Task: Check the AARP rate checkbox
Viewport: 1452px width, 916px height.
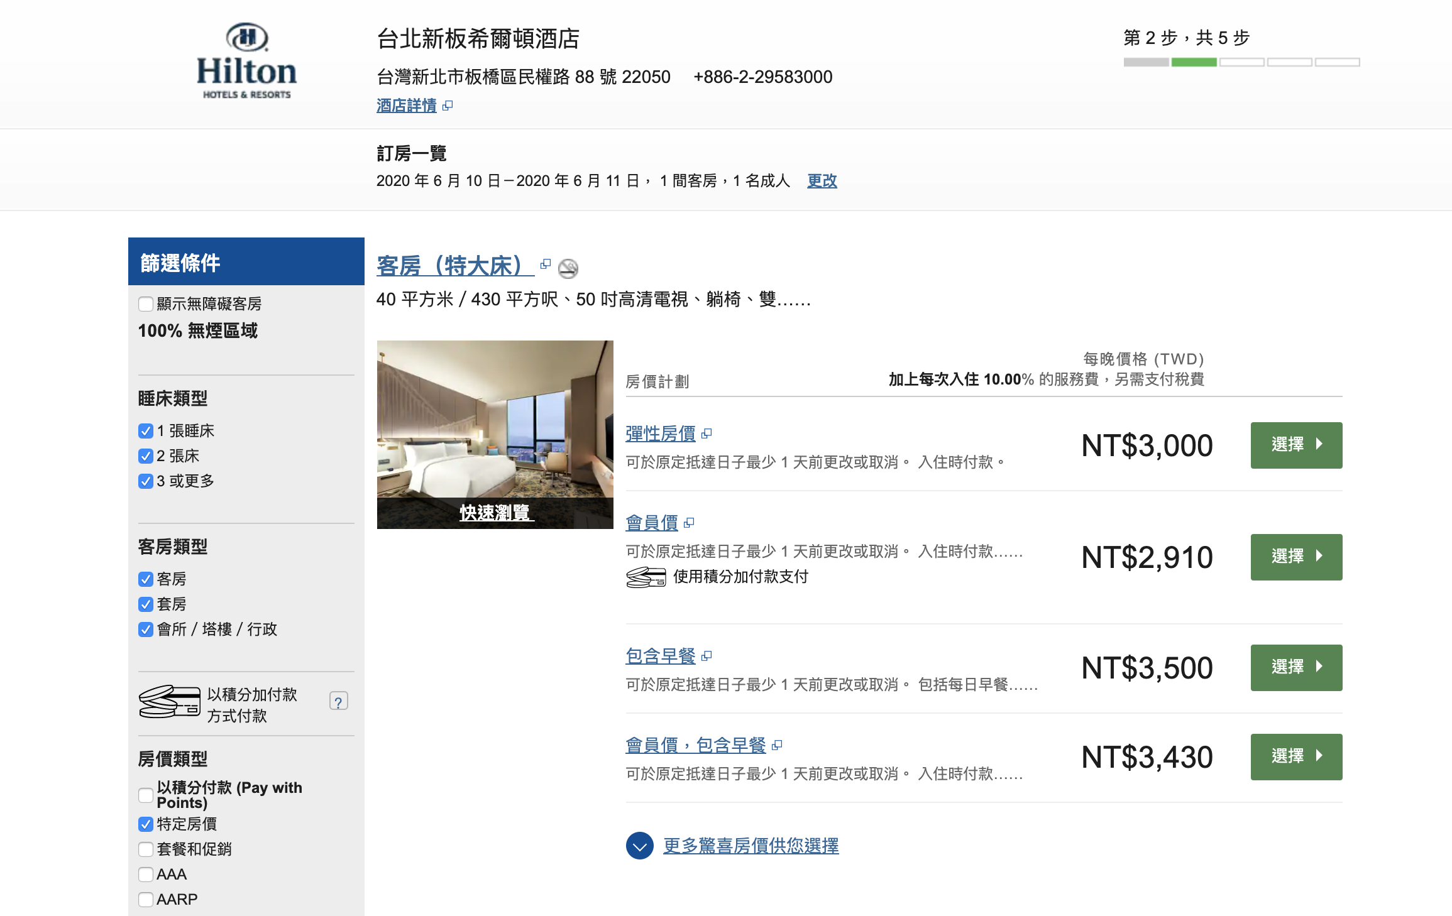Action: click(x=146, y=900)
